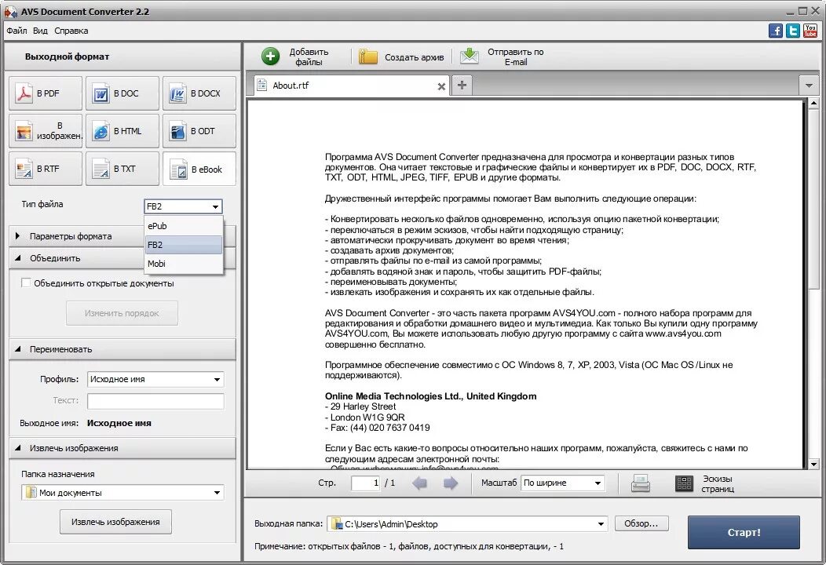Add a new document tab with plus
Viewport: 826px width, 565px height.
coord(462,85)
